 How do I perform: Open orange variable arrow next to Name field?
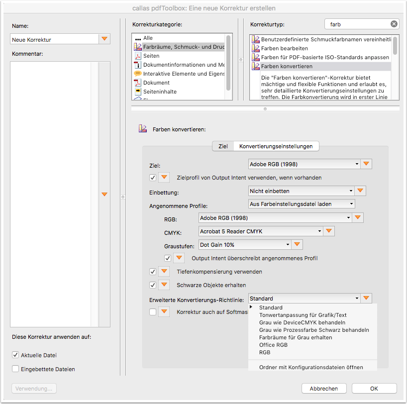(104, 39)
